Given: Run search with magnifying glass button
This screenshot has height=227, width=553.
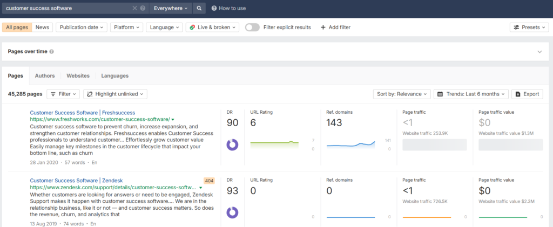Looking at the screenshot, I should 199,8.
